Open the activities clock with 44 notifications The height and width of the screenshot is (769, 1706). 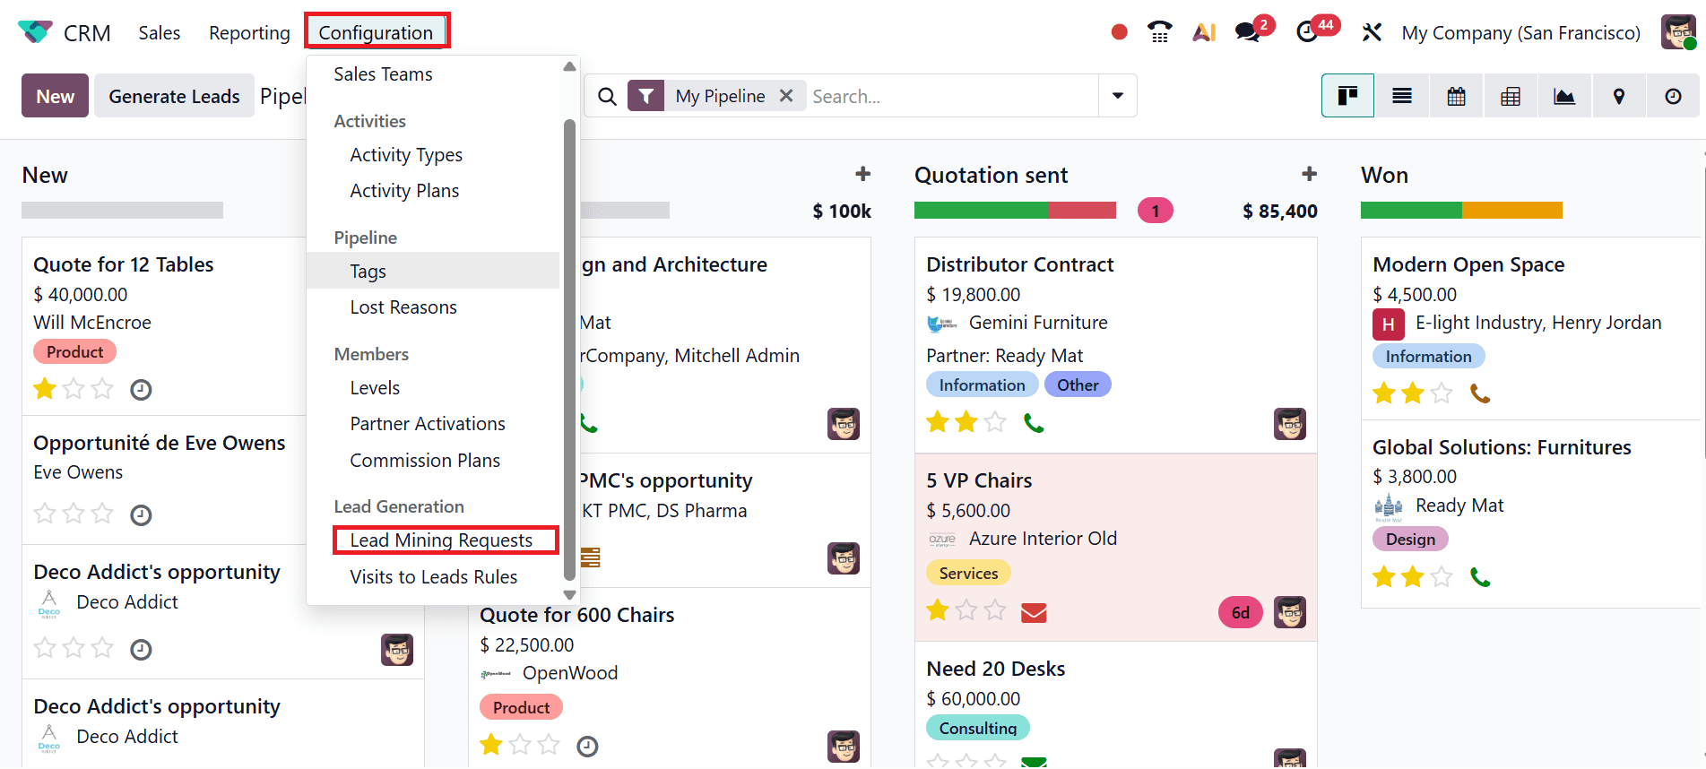click(x=1308, y=31)
